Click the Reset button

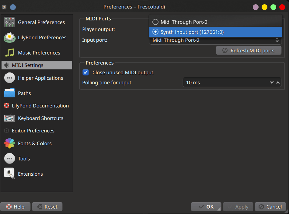(x=47, y=207)
